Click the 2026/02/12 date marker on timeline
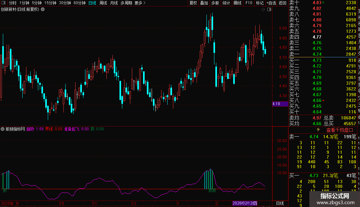Viewport: 360px width, 207px height. pos(244,203)
